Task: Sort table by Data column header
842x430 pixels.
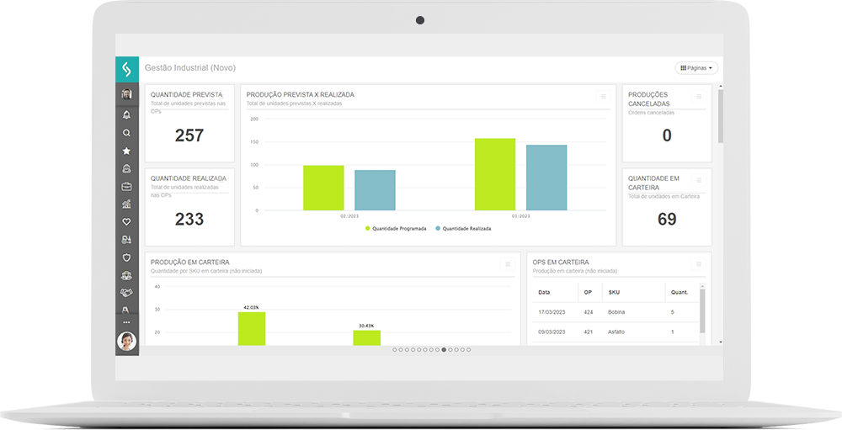Action: [x=544, y=292]
